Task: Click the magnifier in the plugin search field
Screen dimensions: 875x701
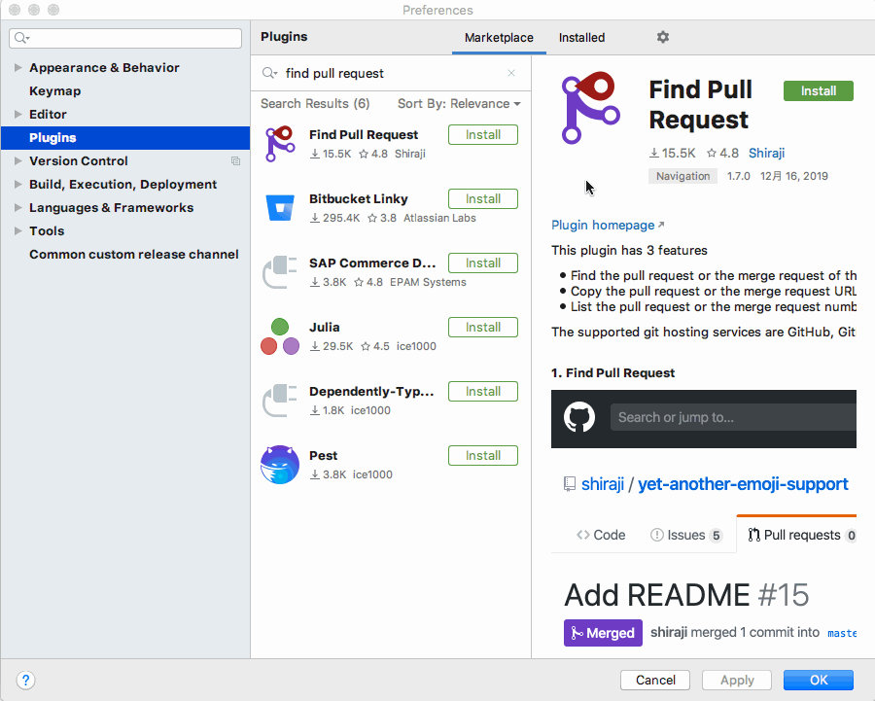Action: (x=269, y=73)
